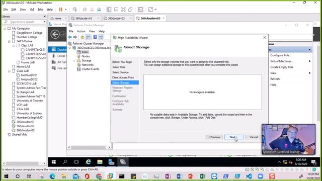Collapse the Roles actions section arrow

(309, 50)
